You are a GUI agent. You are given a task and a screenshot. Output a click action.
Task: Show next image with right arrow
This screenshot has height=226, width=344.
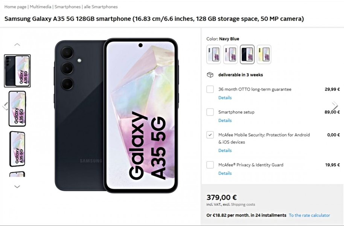(x=335, y=105)
